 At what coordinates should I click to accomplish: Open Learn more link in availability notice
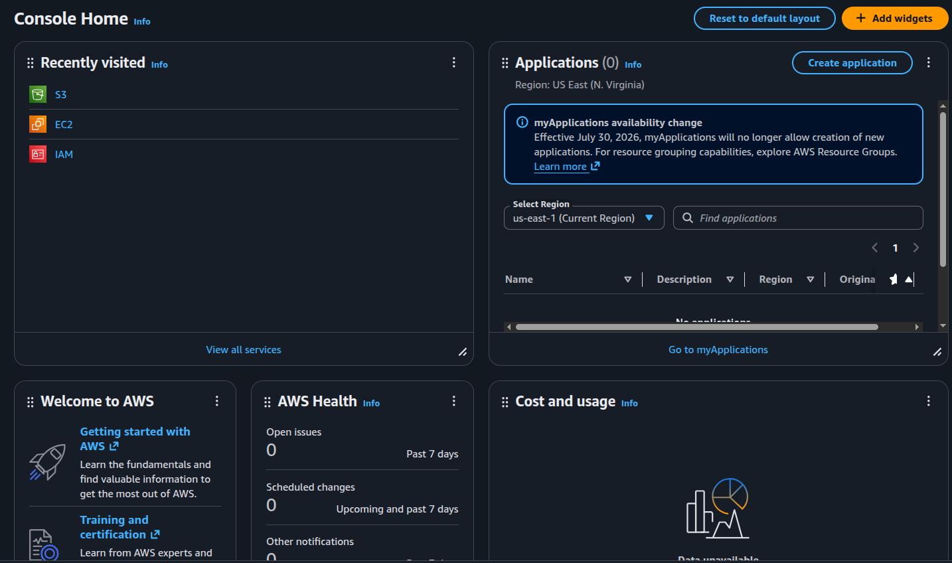(567, 167)
